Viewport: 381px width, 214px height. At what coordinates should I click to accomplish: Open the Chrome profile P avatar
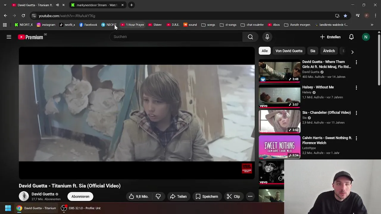[x=366, y=15]
